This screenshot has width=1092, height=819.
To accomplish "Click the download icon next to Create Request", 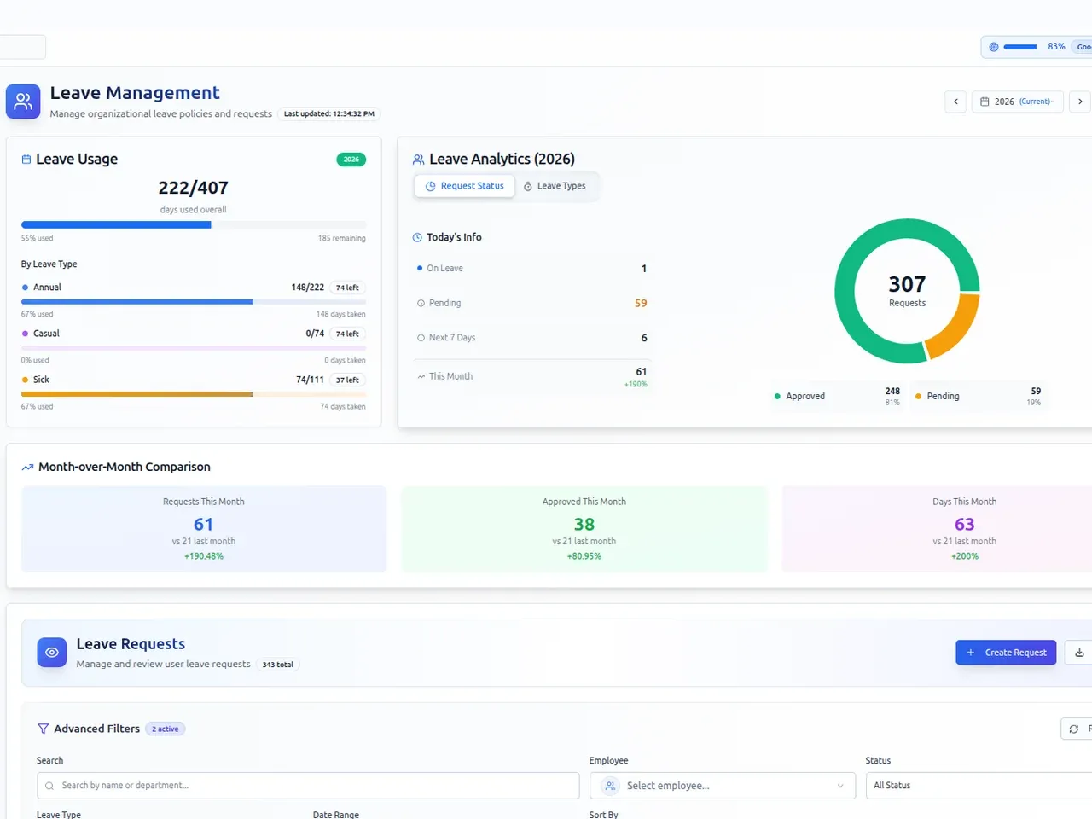I will click(1079, 653).
